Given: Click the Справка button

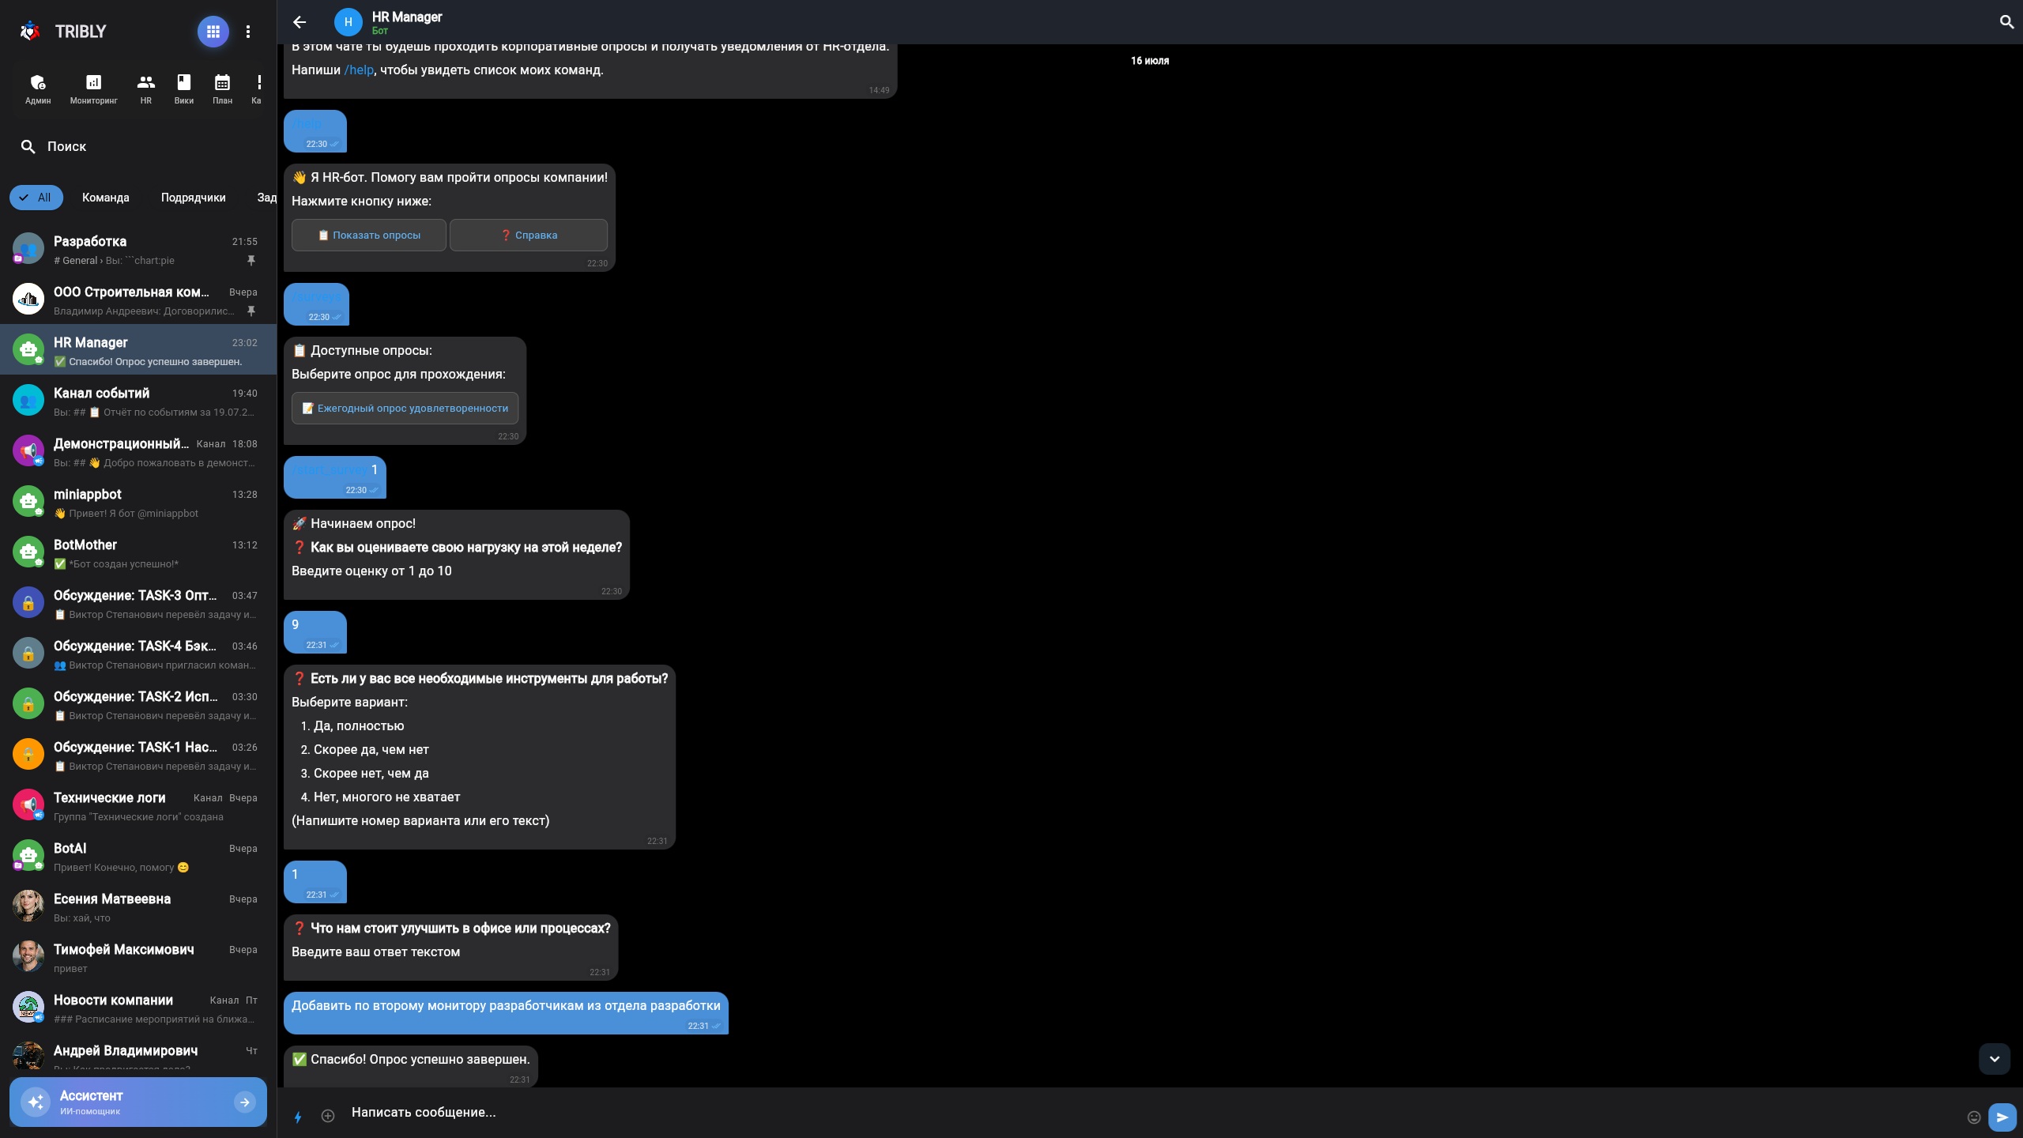Looking at the screenshot, I should tap(529, 235).
